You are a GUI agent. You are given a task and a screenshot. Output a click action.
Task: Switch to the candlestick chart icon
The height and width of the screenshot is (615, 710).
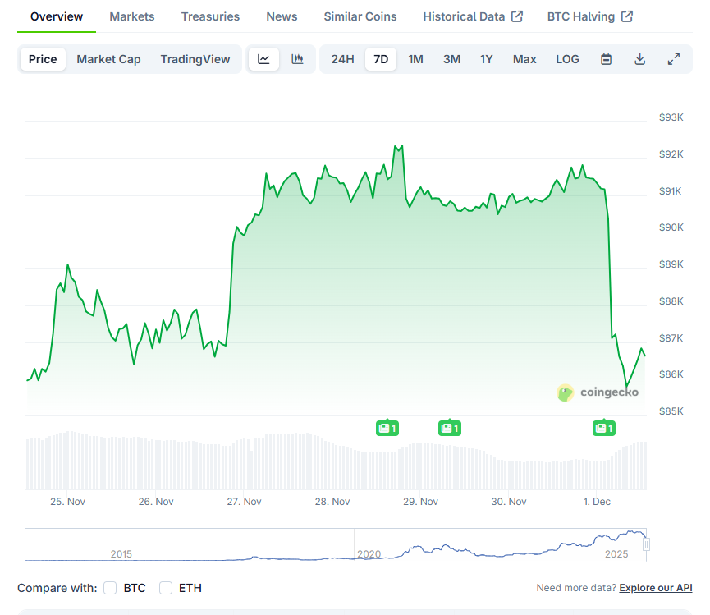click(x=297, y=58)
